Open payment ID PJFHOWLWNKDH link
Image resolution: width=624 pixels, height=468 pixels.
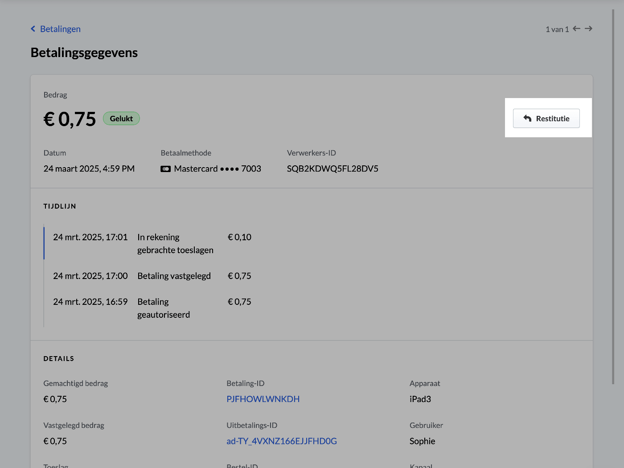(x=263, y=399)
